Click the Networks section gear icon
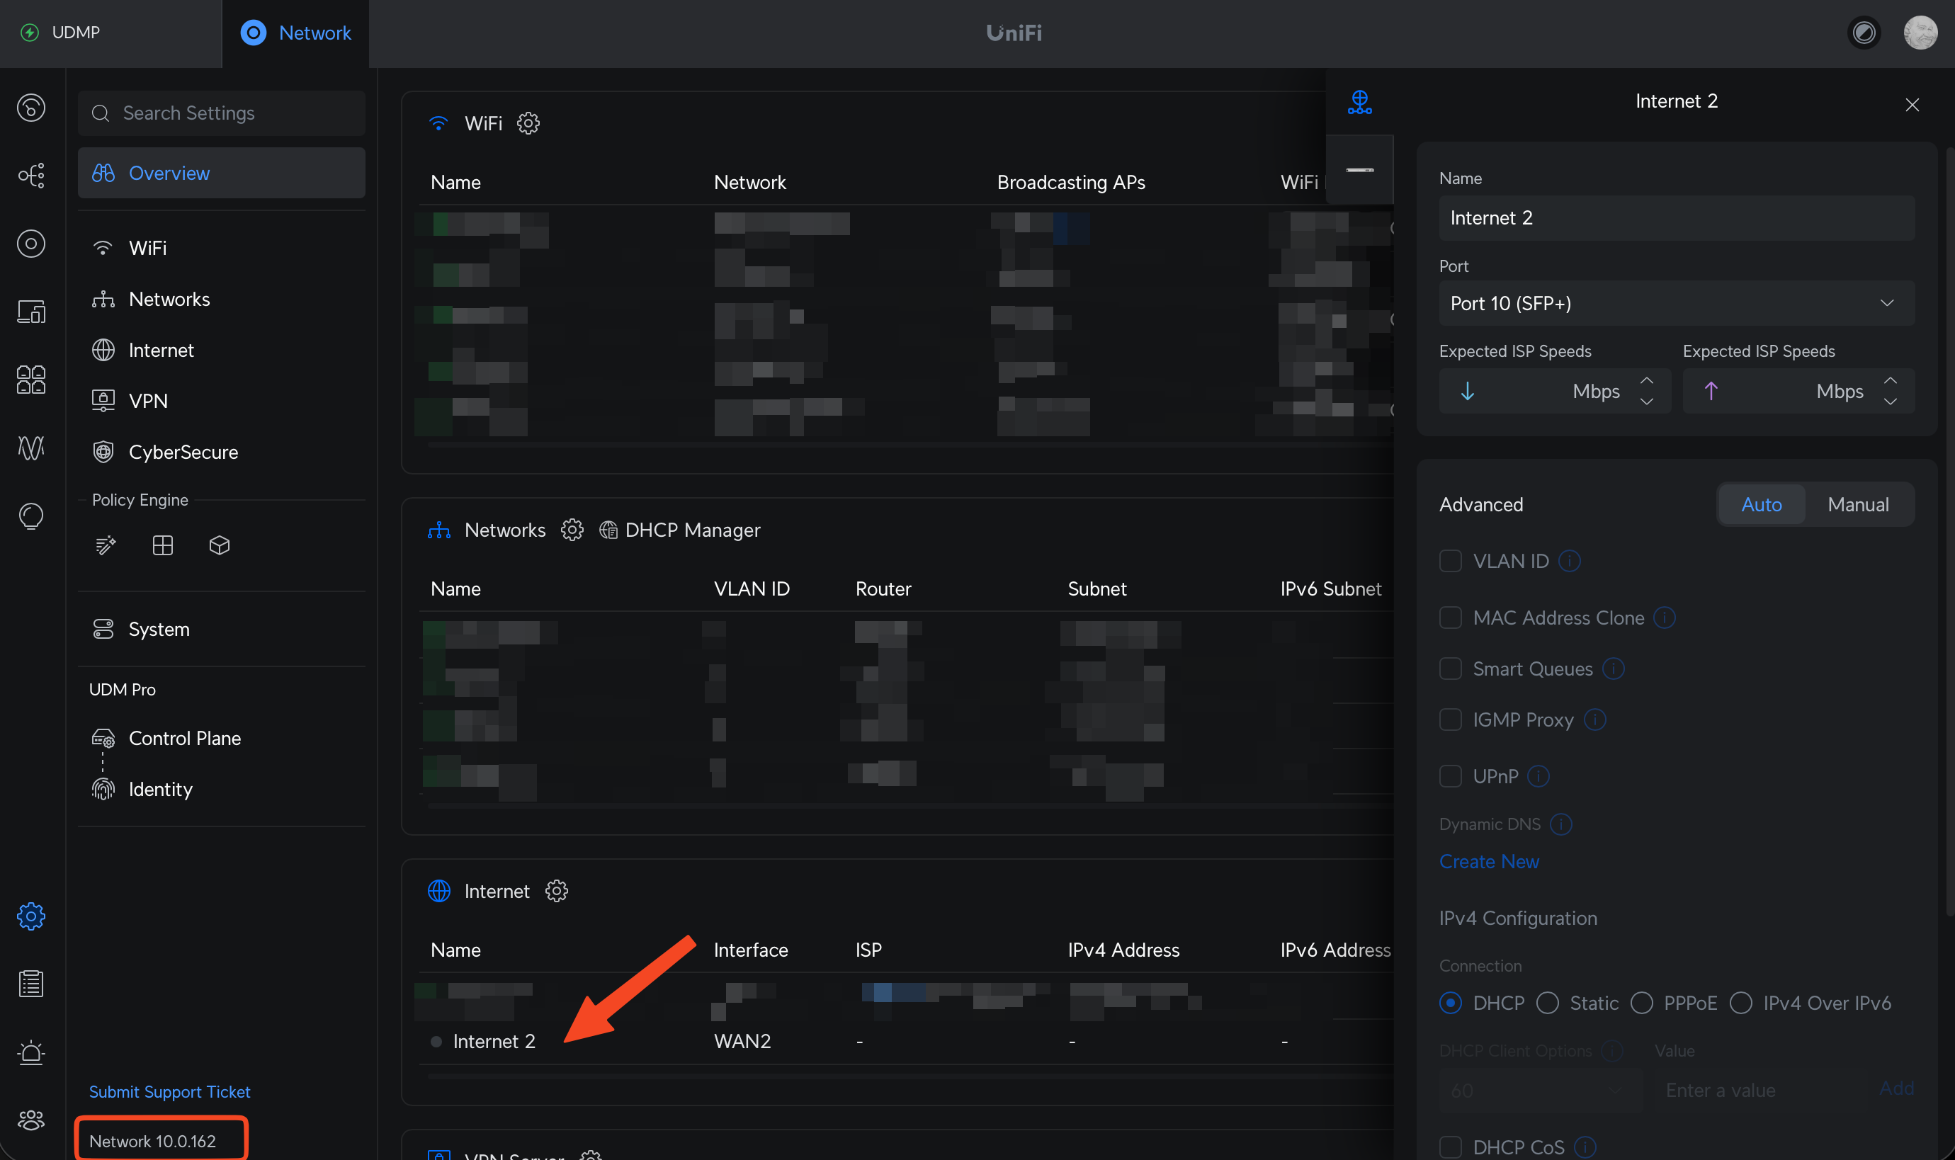The width and height of the screenshot is (1955, 1160). (572, 530)
